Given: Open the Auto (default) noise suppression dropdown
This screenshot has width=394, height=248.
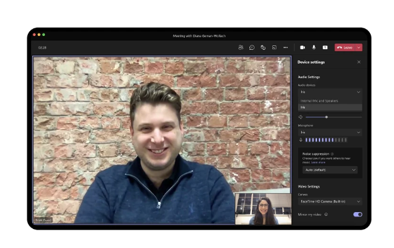Looking at the screenshot, I should tap(330, 170).
